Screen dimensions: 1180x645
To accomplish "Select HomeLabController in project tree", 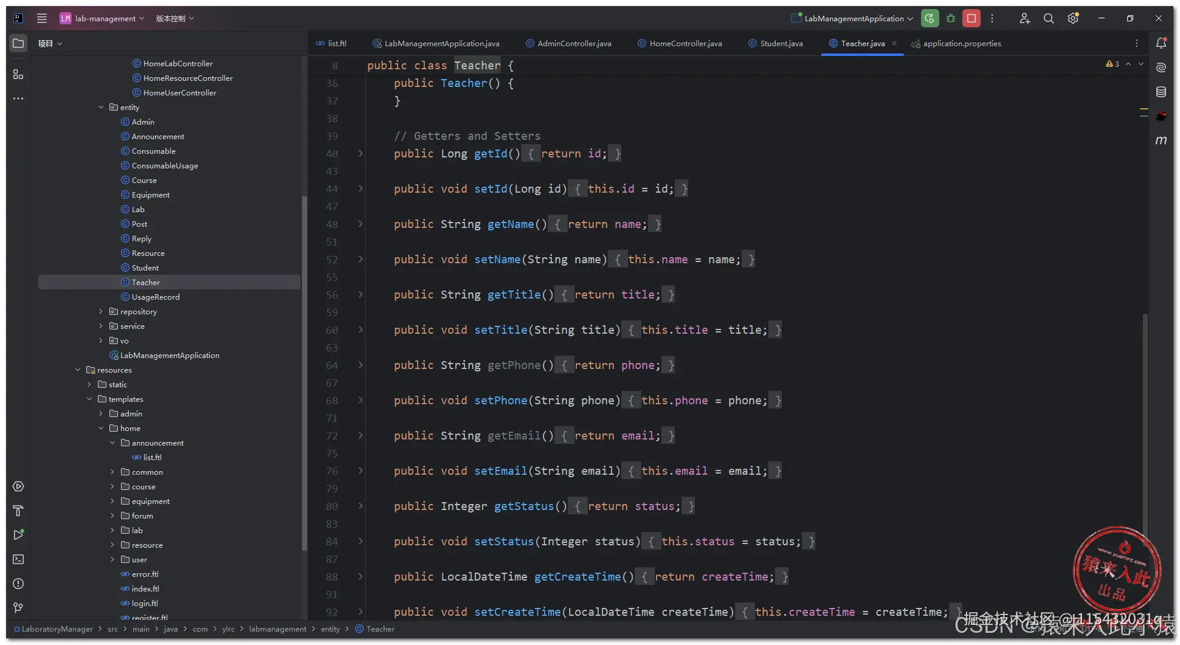I will 178,63.
